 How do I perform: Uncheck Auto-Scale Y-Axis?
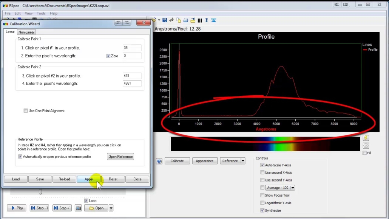pos(262,165)
